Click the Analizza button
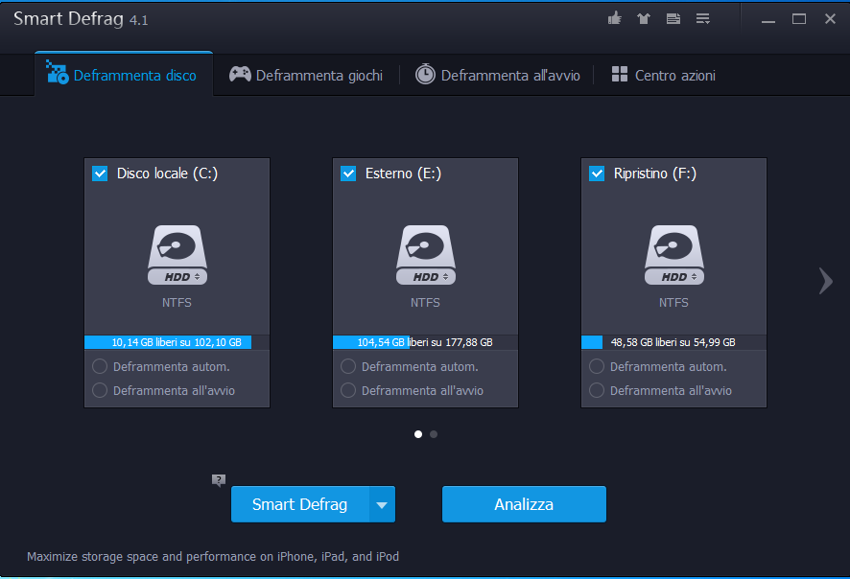850x579 pixels. (x=524, y=504)
